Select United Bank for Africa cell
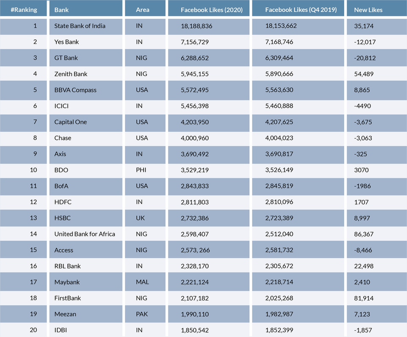This screenshot has height=337, width=407. pyautogui.click(x=85, y=234)
